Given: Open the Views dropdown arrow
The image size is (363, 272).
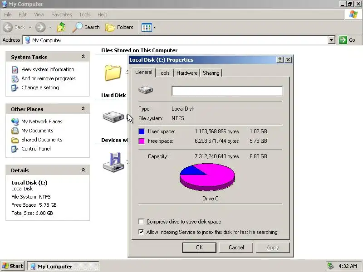Looking at the screenshot, I should coord(155,28).
